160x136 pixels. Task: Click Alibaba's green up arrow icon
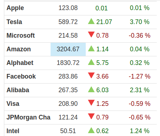coord(91,89)
